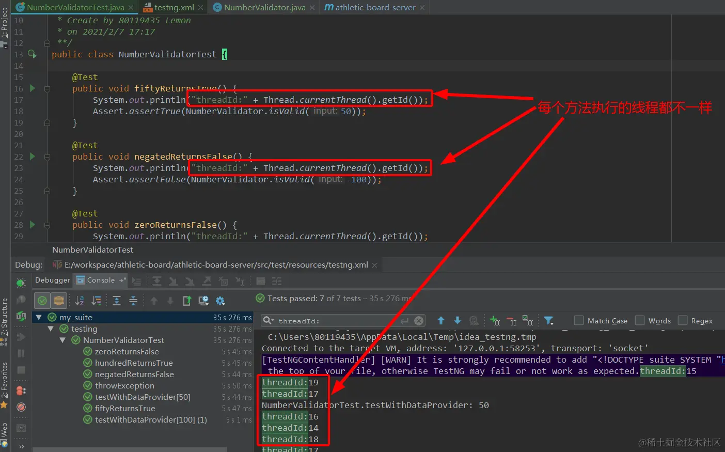725x452 pixels.
Task: Click the test tree horizontal scrollbar
Action: pos(129,449)
